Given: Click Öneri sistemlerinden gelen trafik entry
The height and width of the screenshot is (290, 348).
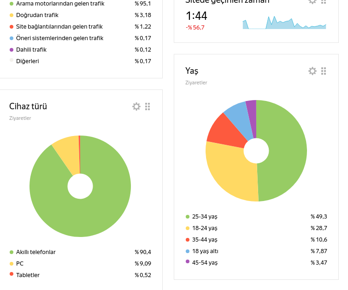Looking at the screenshot, I should [x=60, y=38].
